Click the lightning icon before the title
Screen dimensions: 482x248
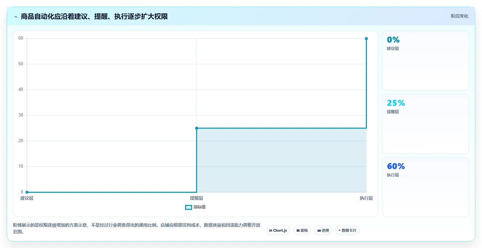coord(16,17)
